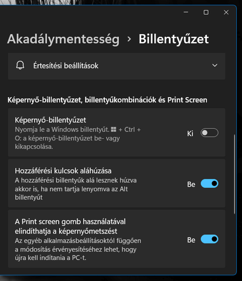Open the Értesítési beállítások section label

coord(66,66)
